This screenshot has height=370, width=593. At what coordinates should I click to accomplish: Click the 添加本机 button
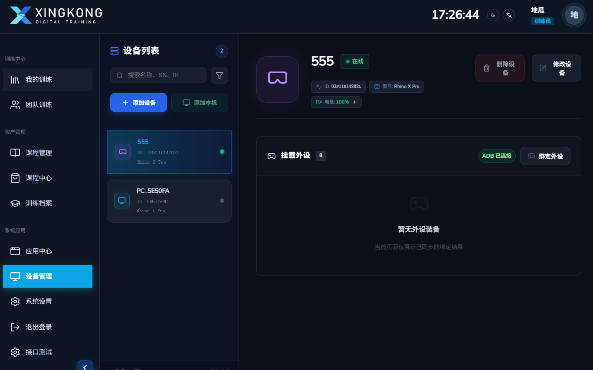200,103
